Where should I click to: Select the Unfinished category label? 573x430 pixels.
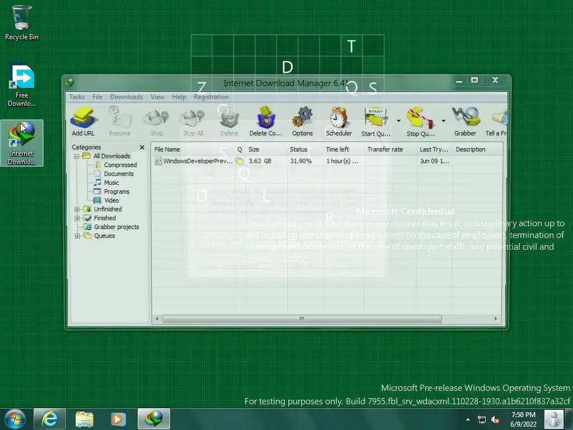pyautogui.click(x=108, y=209)
